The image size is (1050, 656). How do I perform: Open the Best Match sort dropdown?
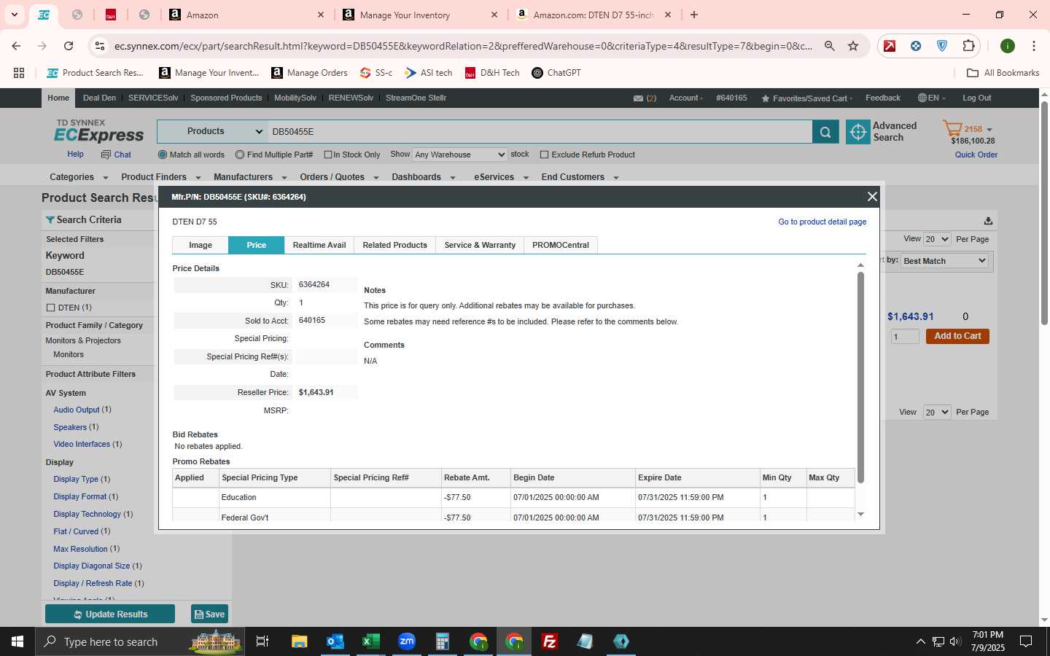(x=944, y=261)
